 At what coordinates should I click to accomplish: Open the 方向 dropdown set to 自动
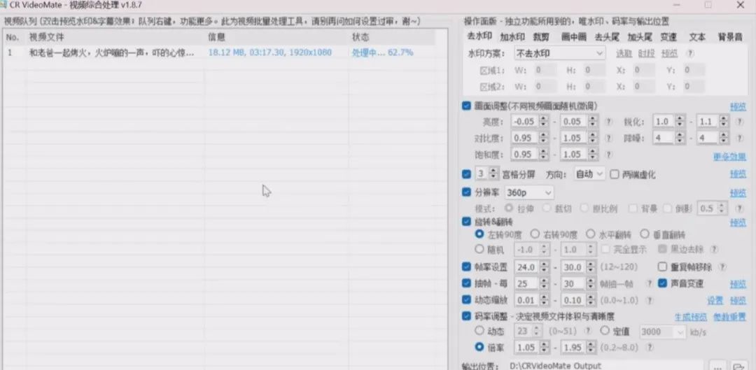(x=589, y=174)
